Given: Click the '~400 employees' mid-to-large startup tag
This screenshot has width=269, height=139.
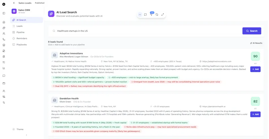Looking at the screenshot, I should click(143, 77).
